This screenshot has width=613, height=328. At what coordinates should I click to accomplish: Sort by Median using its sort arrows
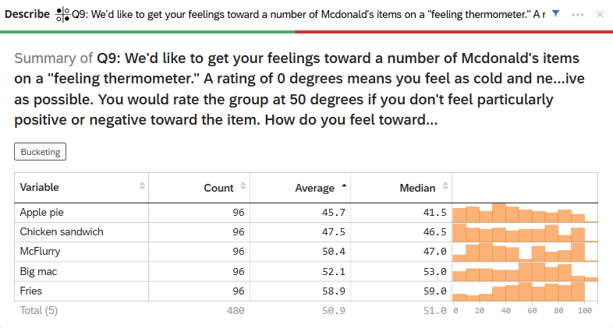pyautogui.click(x=445, y=187)
